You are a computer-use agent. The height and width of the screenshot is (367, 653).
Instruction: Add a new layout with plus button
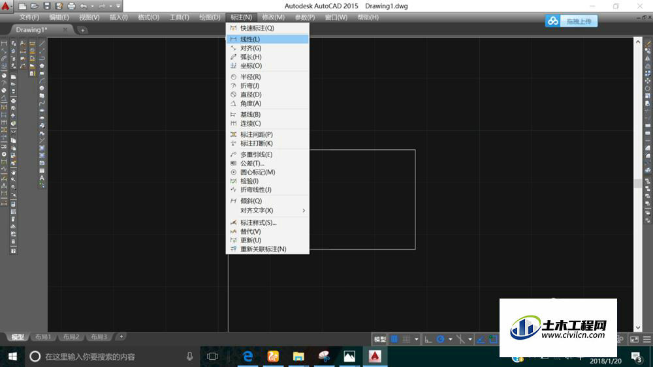pos(121,336)
